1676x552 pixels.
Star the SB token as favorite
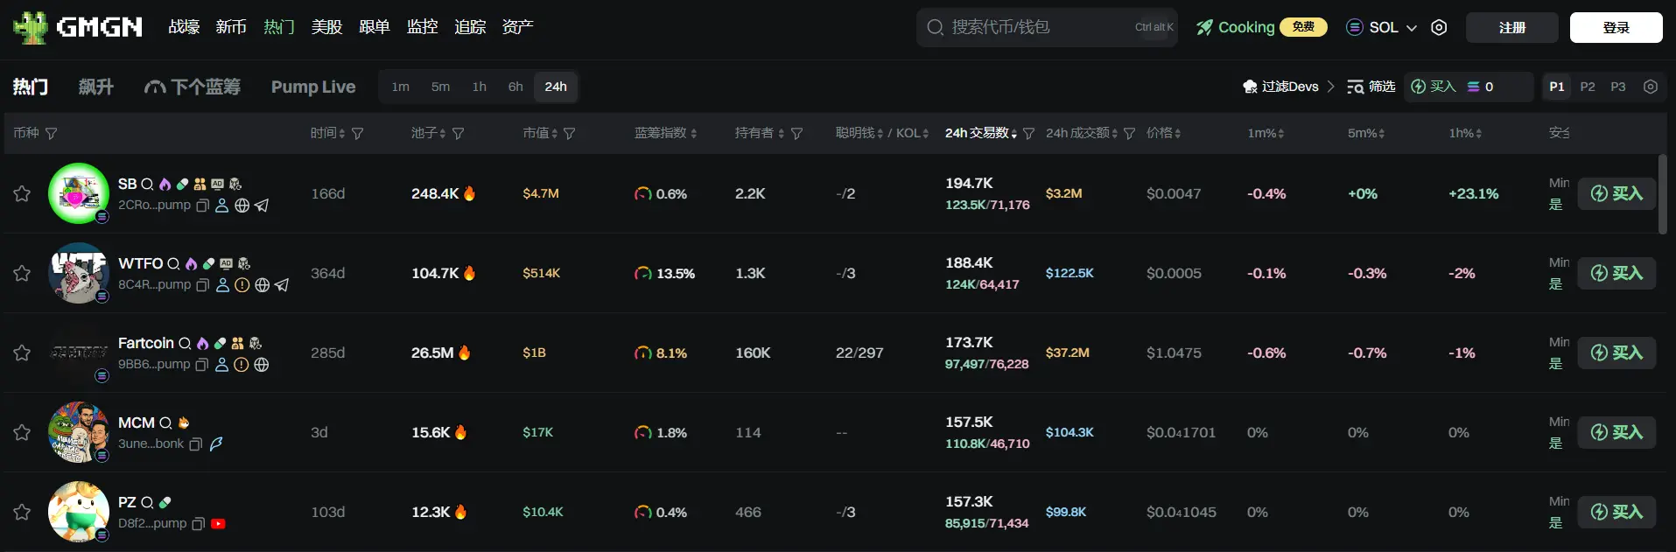coord(22,193)
